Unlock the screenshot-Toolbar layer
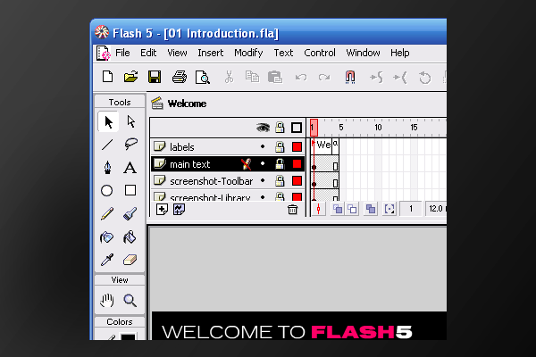The image size is (536, 357). click(x=280, y=180)
